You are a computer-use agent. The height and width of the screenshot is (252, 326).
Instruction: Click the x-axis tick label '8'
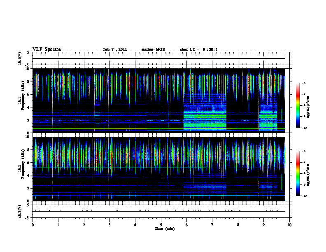[x=238, y=225]
